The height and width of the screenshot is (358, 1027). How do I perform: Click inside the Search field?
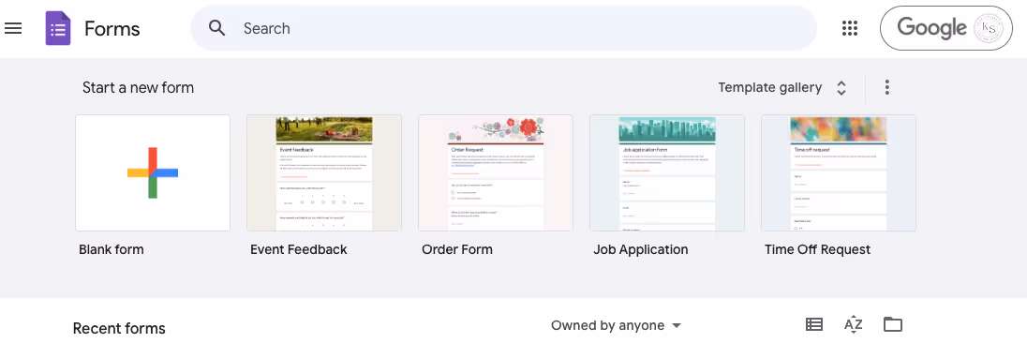(x=503, y=28)
